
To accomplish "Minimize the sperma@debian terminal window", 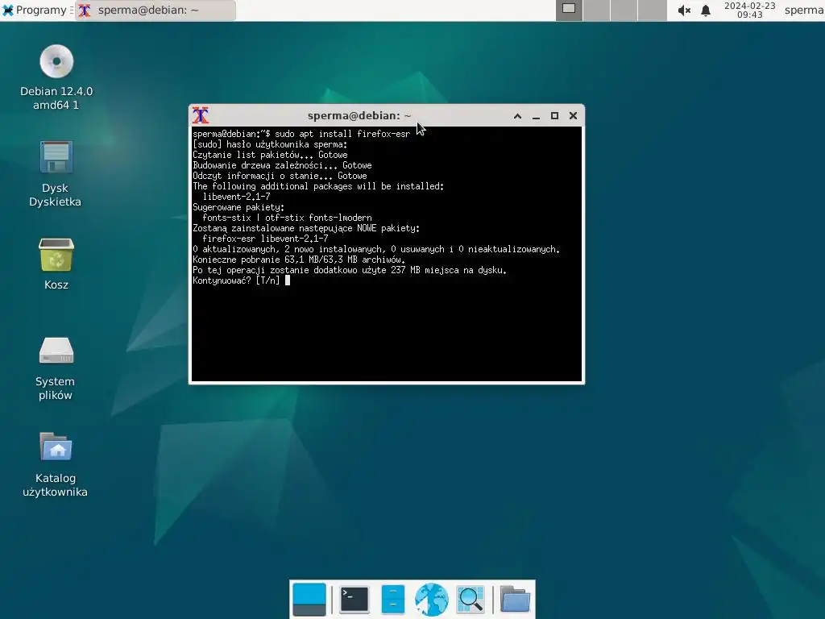I will click(536, 116).
